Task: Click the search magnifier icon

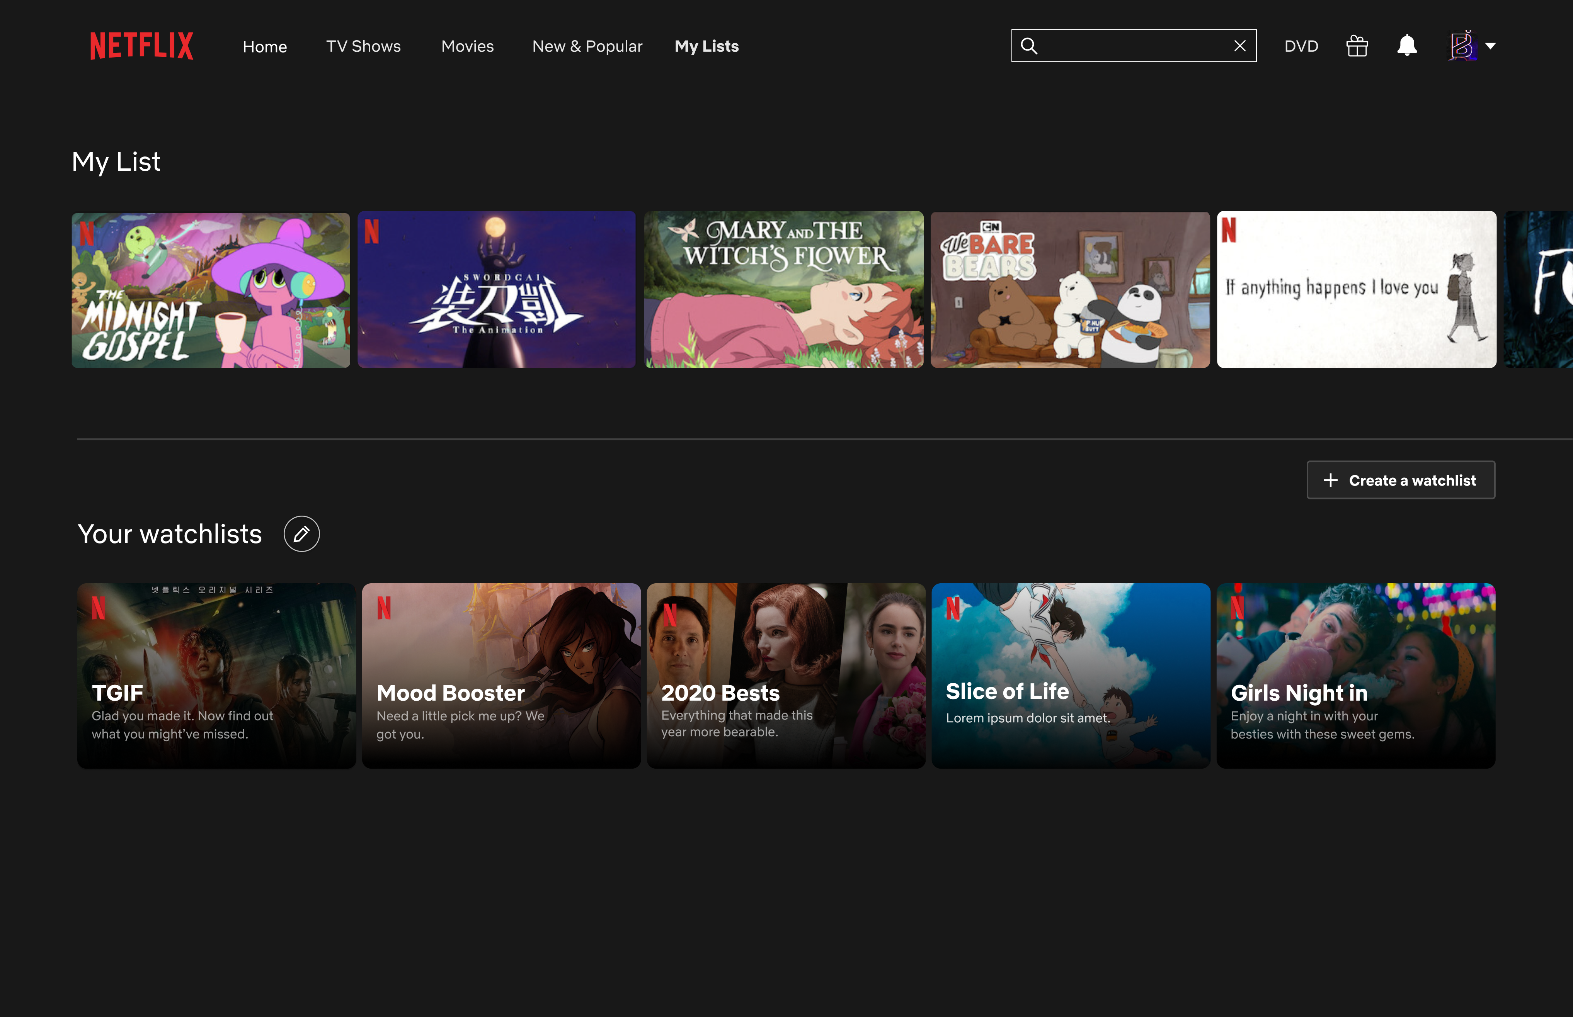Action: pos(1028,46)
